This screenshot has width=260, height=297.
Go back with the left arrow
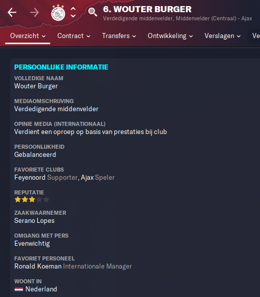tap(12, 13)
